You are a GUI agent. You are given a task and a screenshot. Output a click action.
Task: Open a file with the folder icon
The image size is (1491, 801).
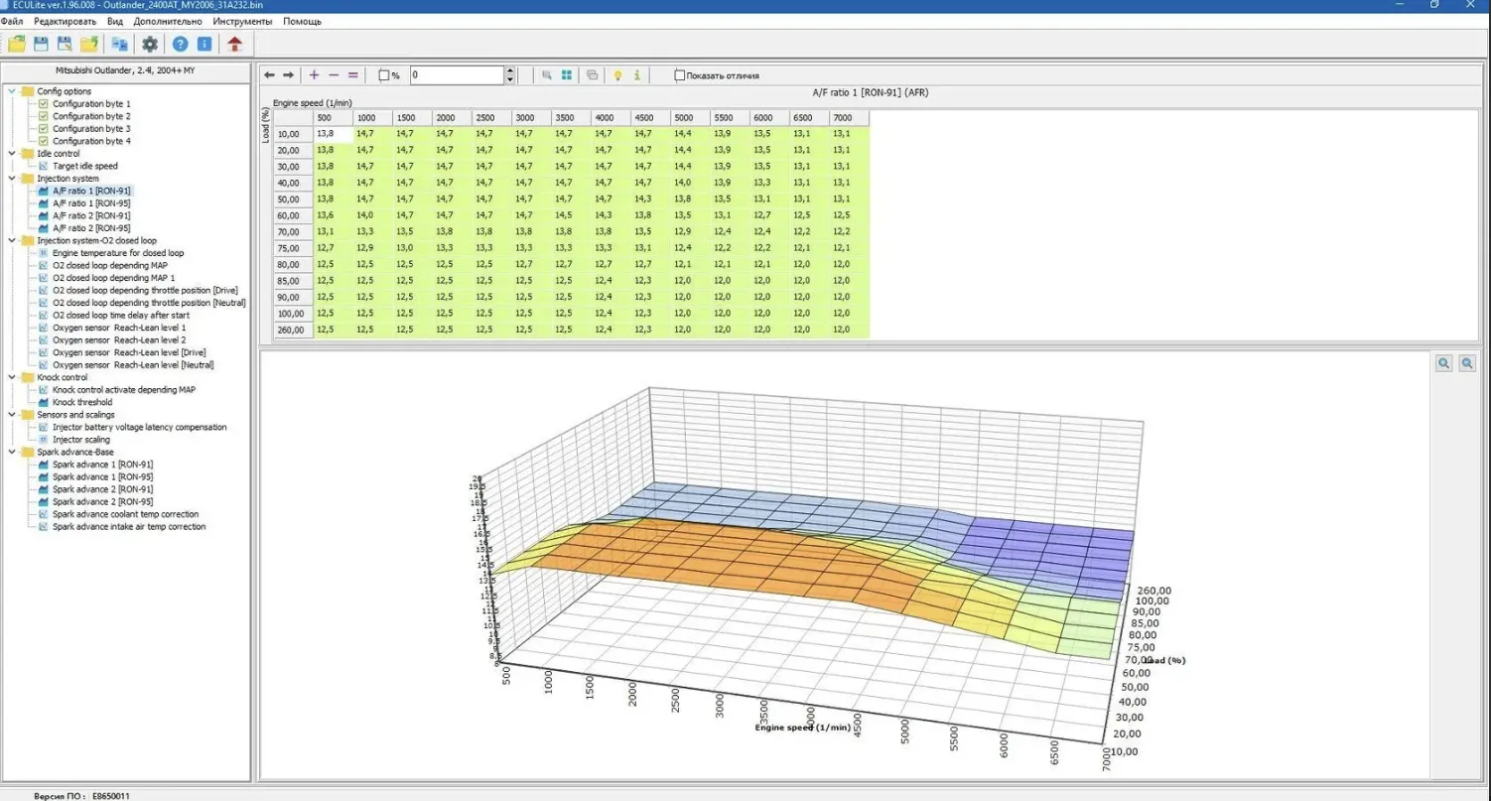16,44
